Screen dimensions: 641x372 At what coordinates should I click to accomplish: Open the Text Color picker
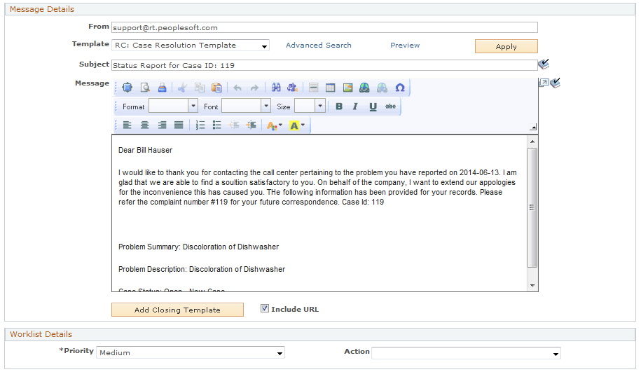(275, 125)
